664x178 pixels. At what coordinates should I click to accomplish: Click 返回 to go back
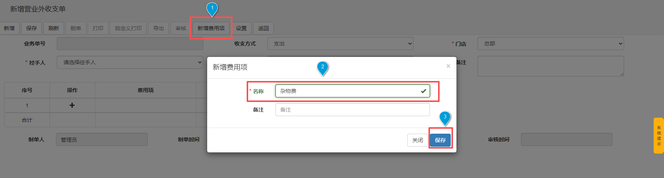tap(264, 28)
